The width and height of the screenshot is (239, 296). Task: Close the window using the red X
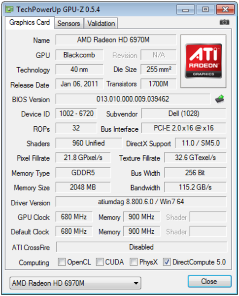coord(225,9)
